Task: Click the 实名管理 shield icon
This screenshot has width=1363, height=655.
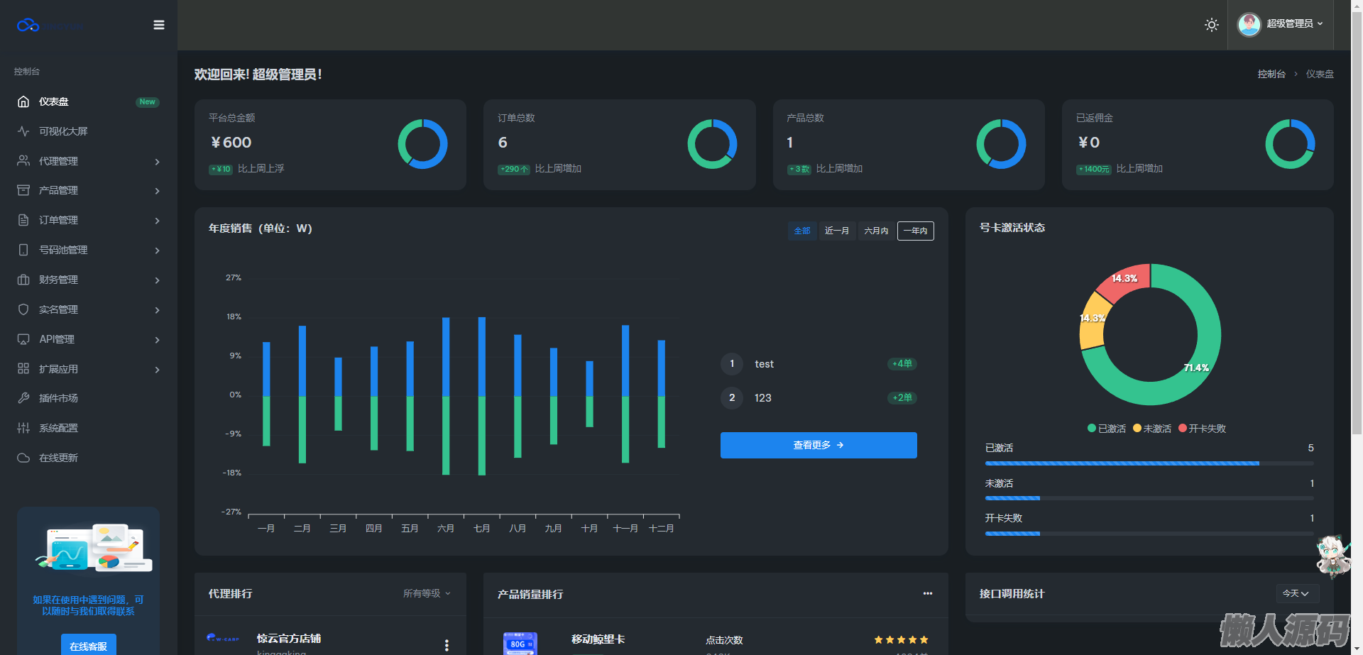Action: (23, 309)
